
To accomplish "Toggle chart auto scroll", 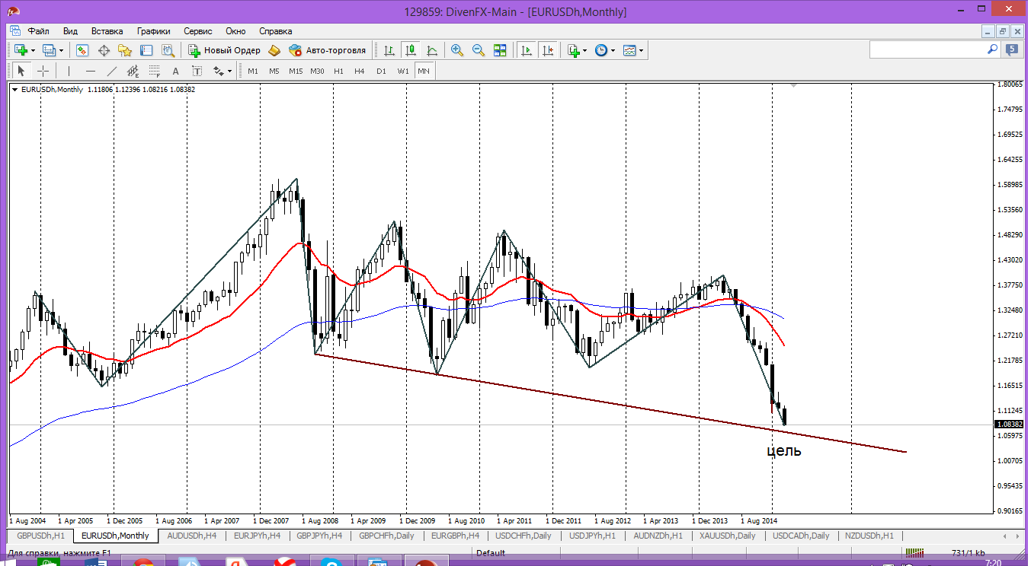I will click(x=526, y=50).
